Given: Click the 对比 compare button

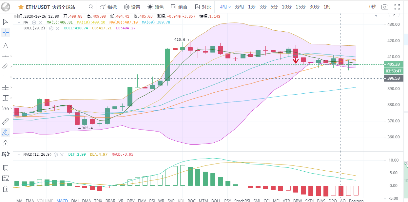Looking at the screenshot, I should tap(203, 7).
